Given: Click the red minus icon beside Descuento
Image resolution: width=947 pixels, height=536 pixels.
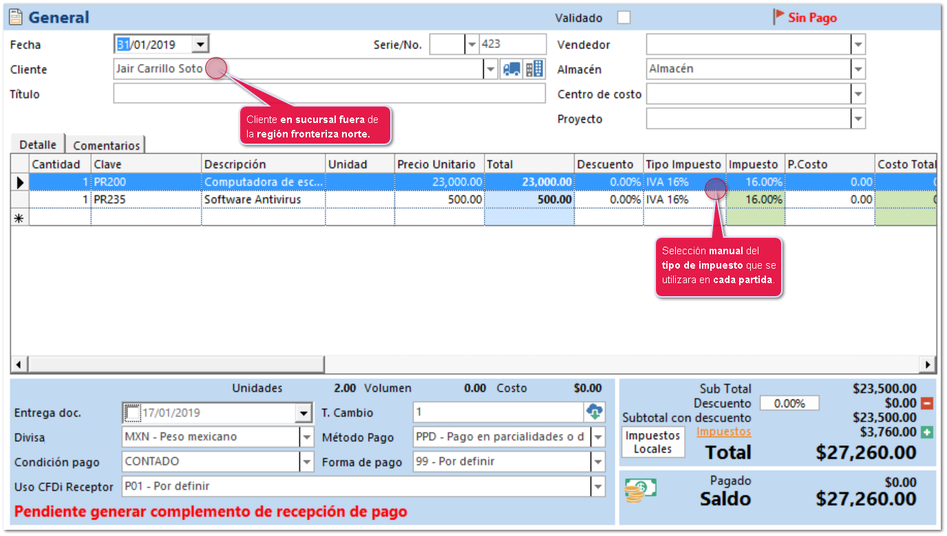Looking at the screenshot, I should coord(926,403).
